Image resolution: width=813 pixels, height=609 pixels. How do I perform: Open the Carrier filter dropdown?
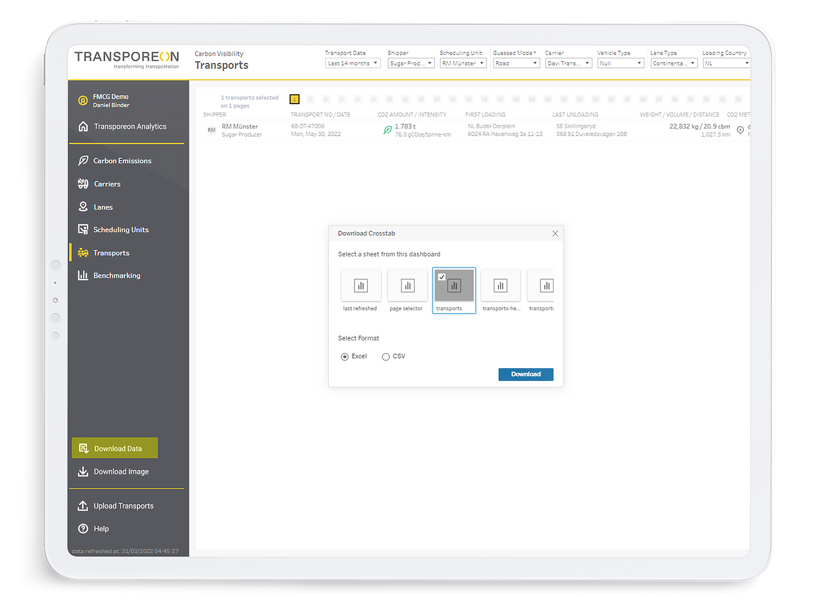point(568,63)
